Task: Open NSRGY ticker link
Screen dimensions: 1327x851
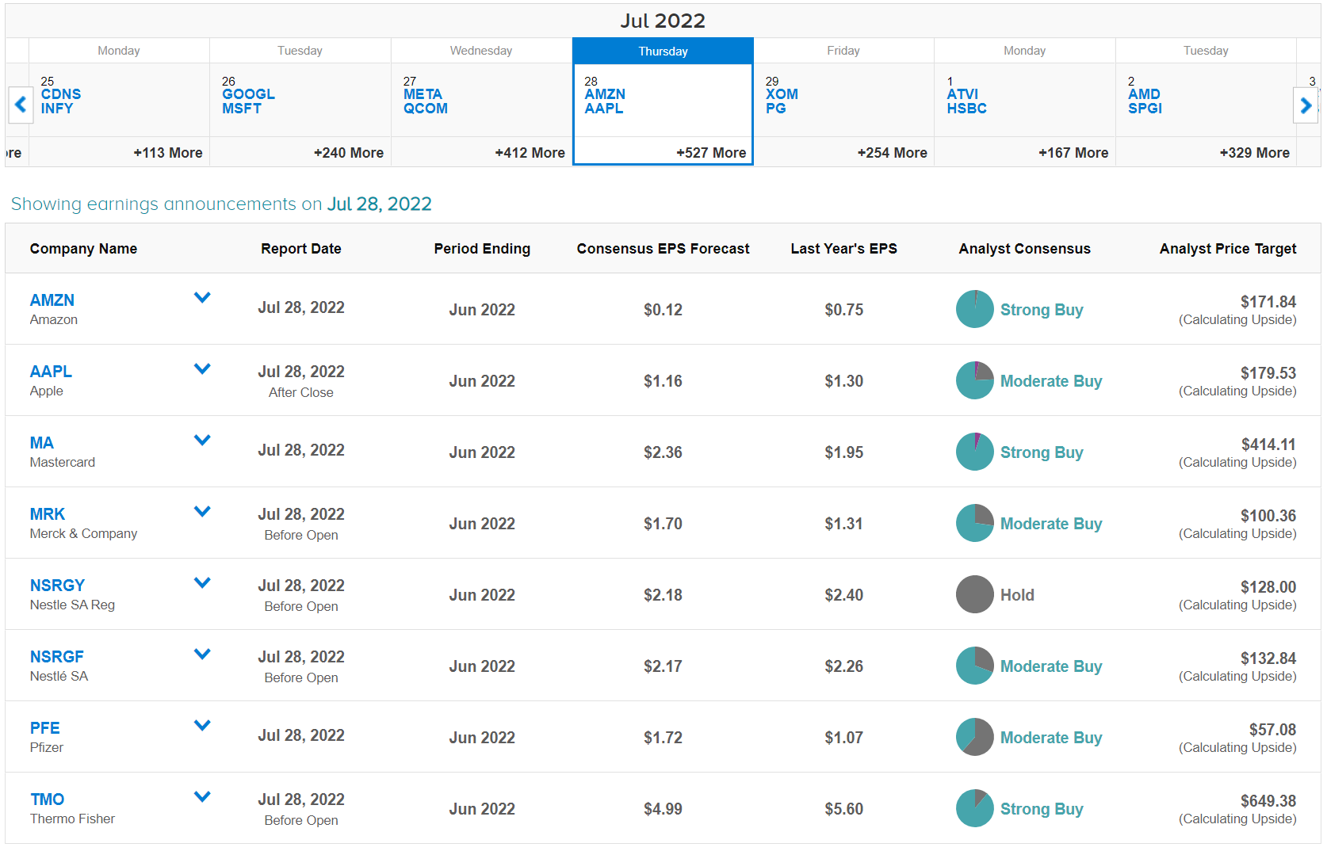Action: tap(57, 586)
